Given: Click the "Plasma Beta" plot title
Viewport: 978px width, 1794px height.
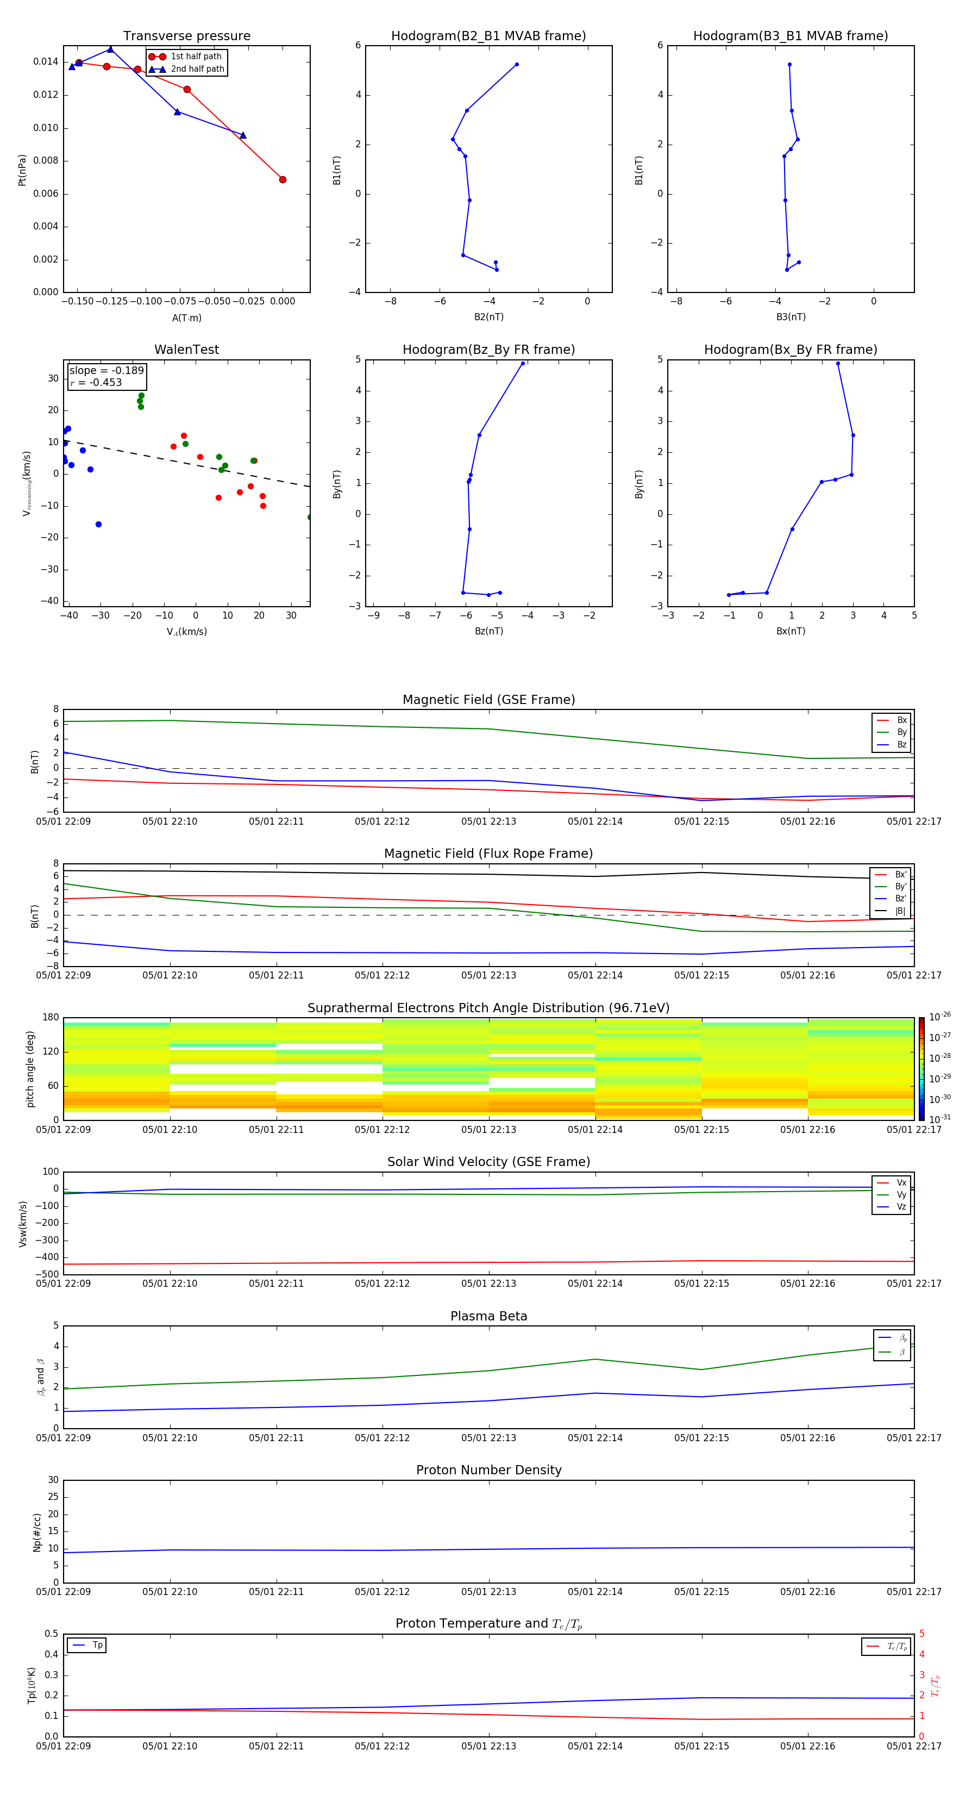Looking at the screenshot, I should tap(488, 1316).
